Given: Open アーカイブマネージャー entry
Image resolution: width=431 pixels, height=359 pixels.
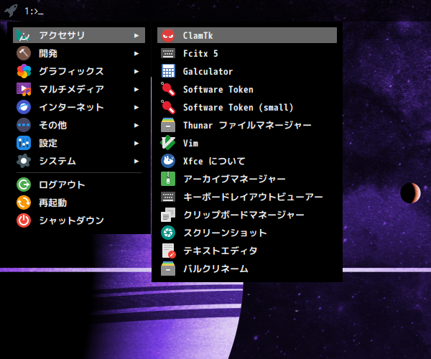Looking at the screenshot, I should pos(247,179).
